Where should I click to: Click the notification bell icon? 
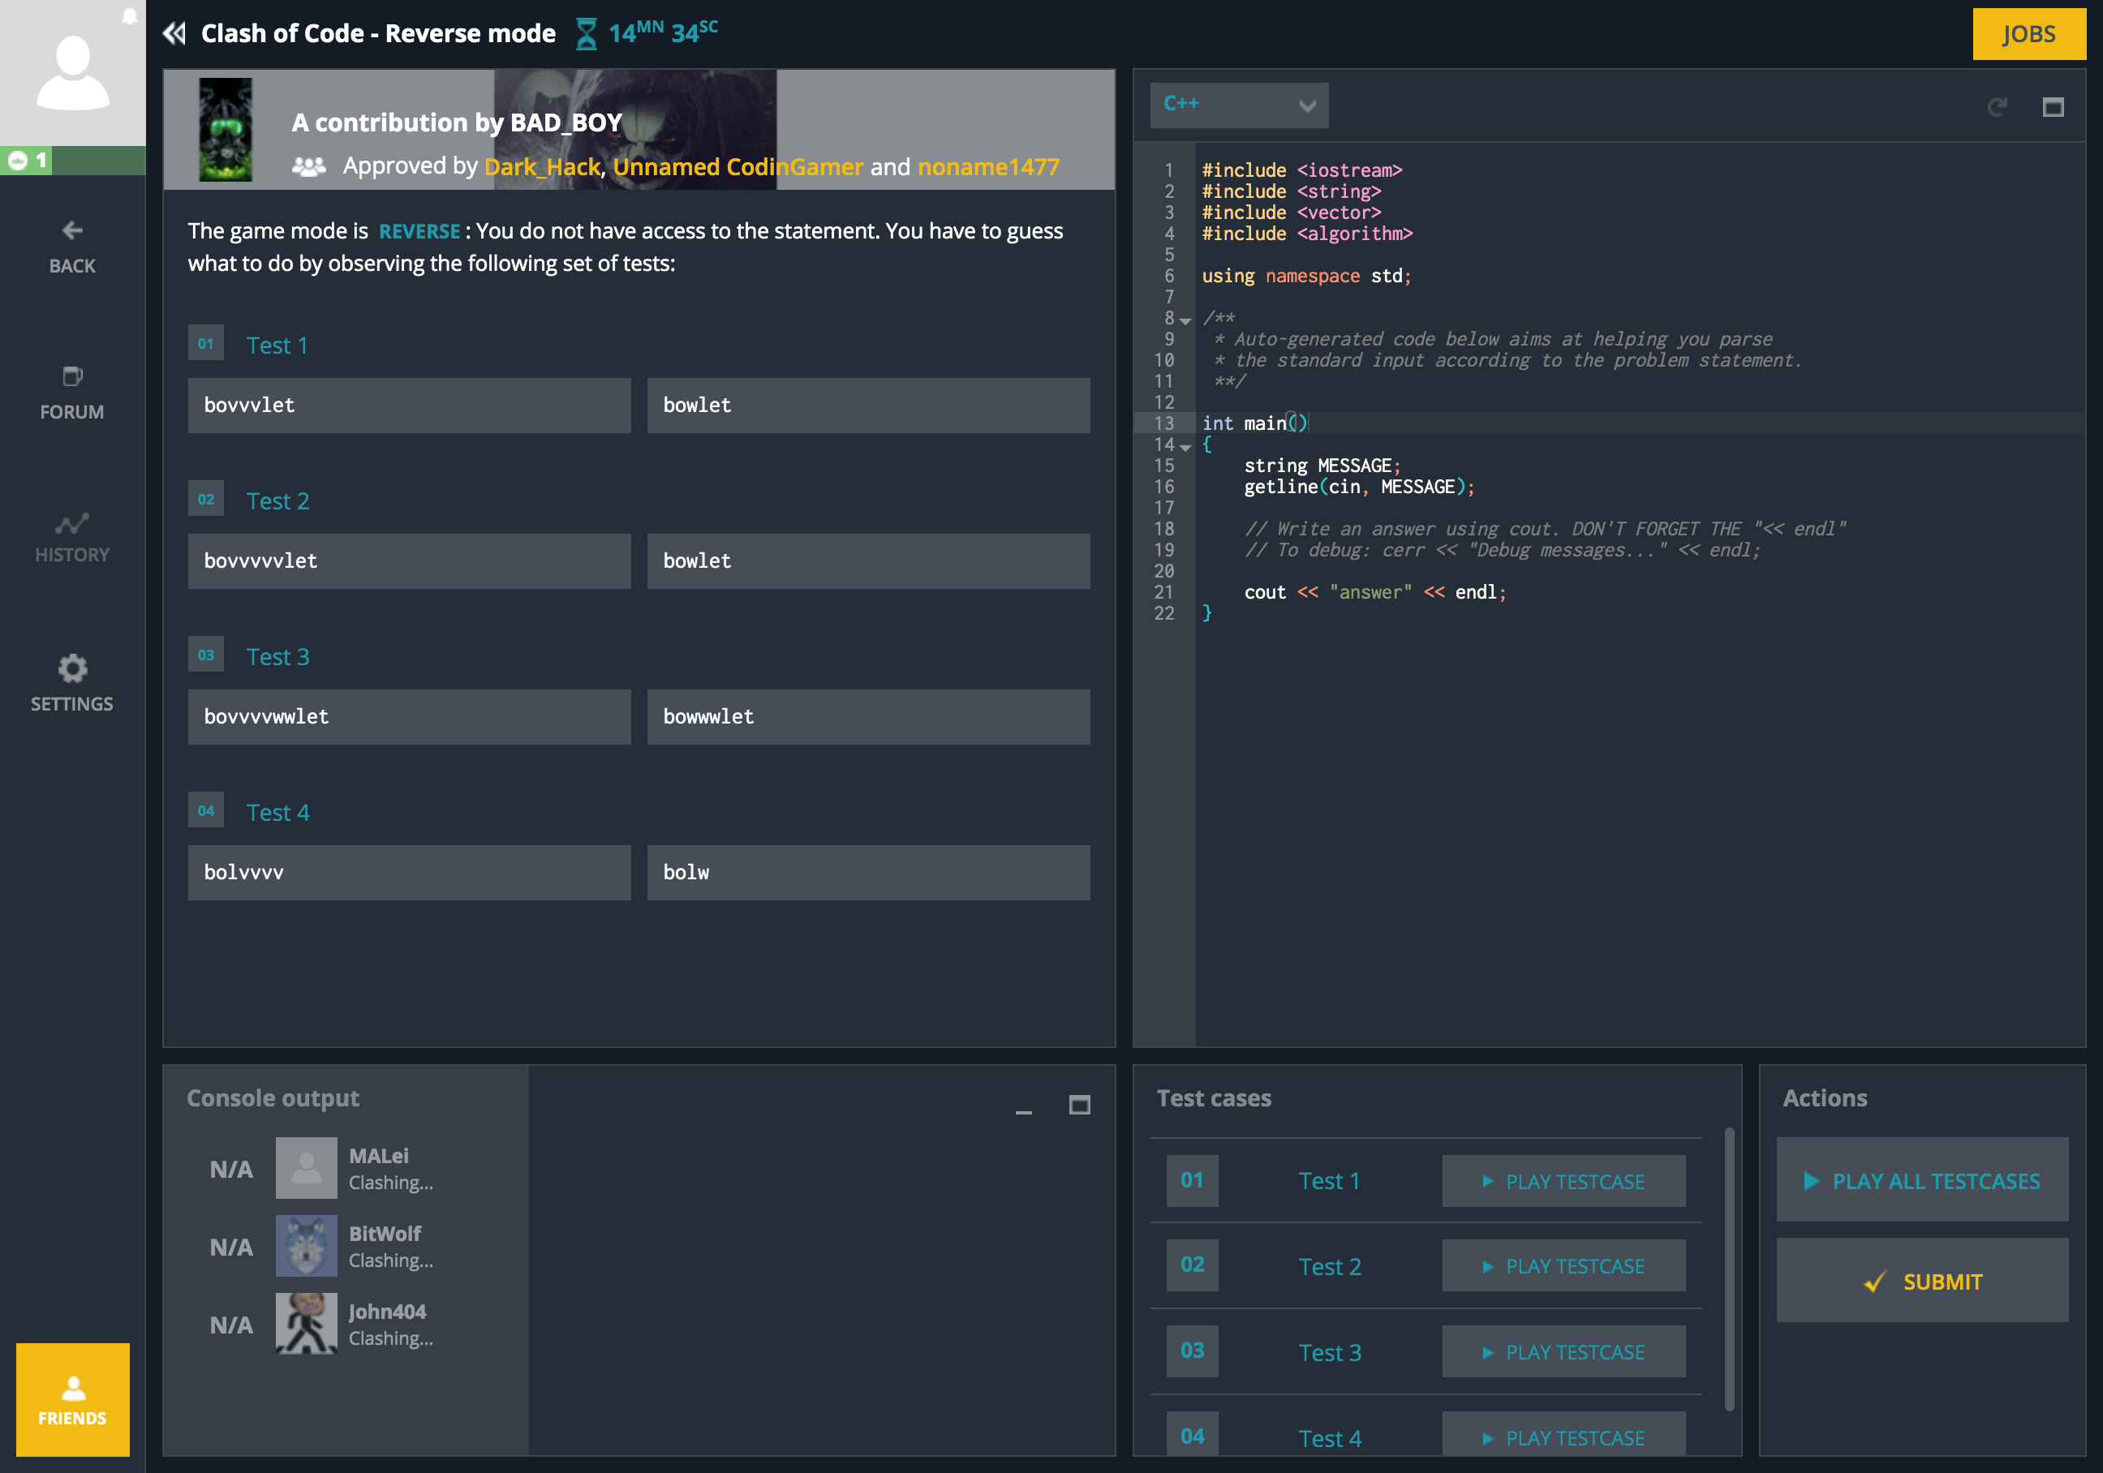(x=130, y=15)
